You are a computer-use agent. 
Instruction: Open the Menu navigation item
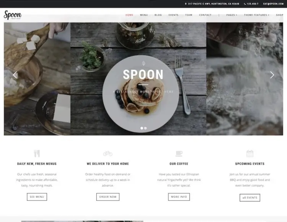tap(144, 15)
